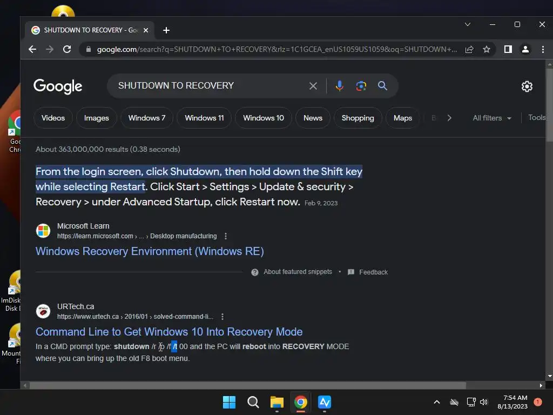Show more filter chips arrow
The image size is (553, 415).
coord(449,118)
